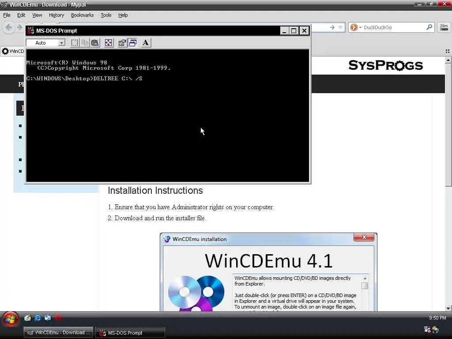Screen dimensions: 452x339
Task: Click the Copy icon in MS-DOS Prompt toolbar
Action: [x=85, y=43]
